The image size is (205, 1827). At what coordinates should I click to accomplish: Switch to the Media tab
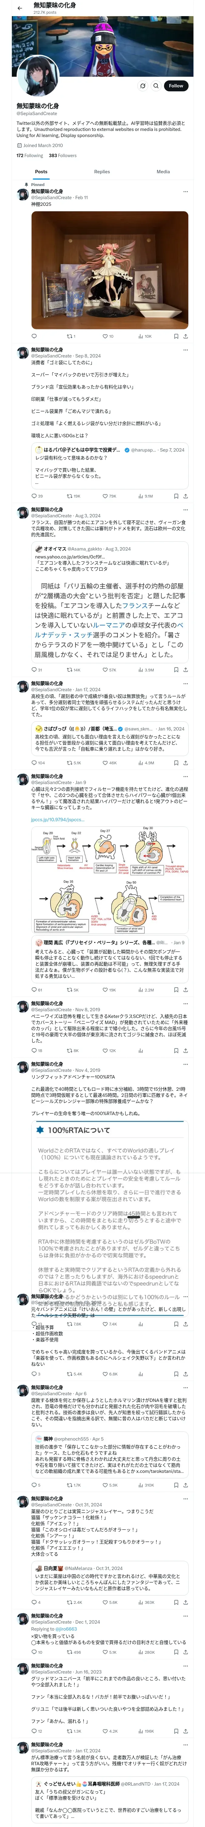click(x=163, y=172)
